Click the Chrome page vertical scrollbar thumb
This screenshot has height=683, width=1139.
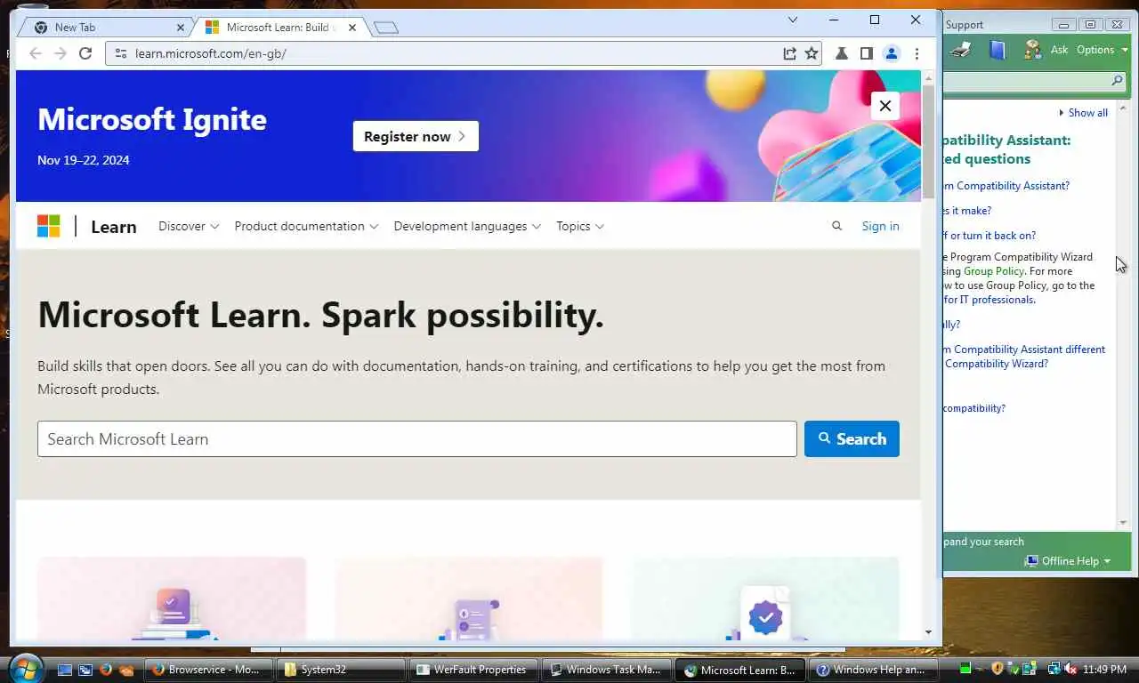tap(928, 141)
